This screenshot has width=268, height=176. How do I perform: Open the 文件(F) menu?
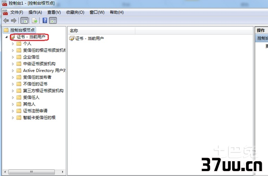point(17,12)
